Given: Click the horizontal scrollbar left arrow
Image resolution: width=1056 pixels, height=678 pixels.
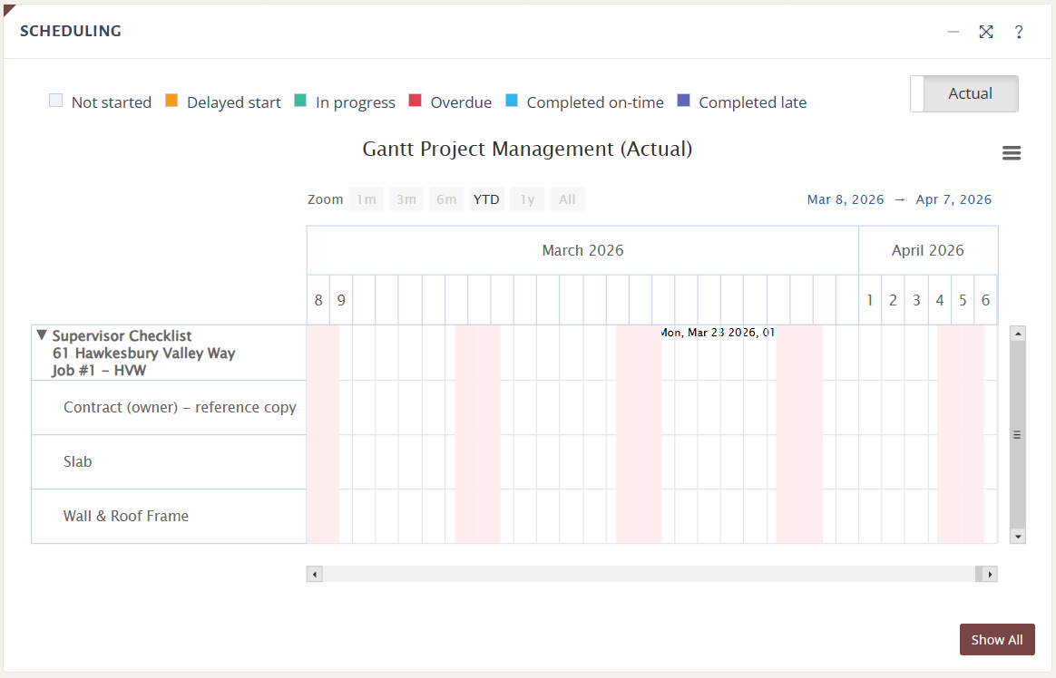Looking at the screenshot, I should (315, 574).
